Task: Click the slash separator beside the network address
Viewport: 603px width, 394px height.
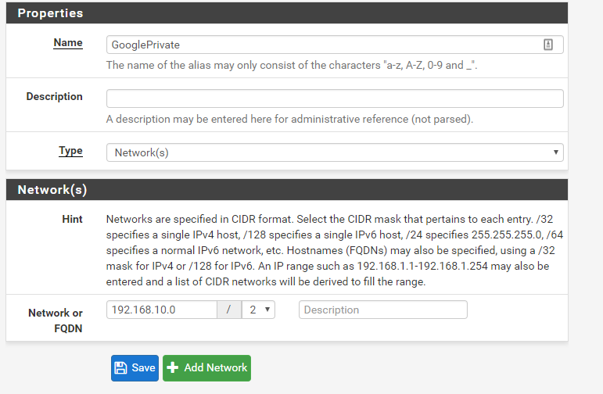Action: click(229, 310)
